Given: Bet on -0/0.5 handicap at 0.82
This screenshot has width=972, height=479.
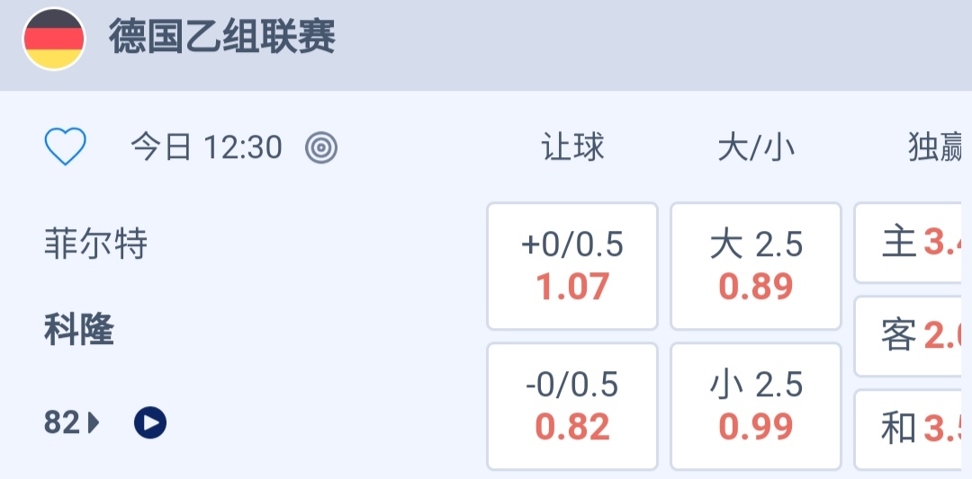Looking at the screenshot, I should pyautogui.click(x=572, y=406).
